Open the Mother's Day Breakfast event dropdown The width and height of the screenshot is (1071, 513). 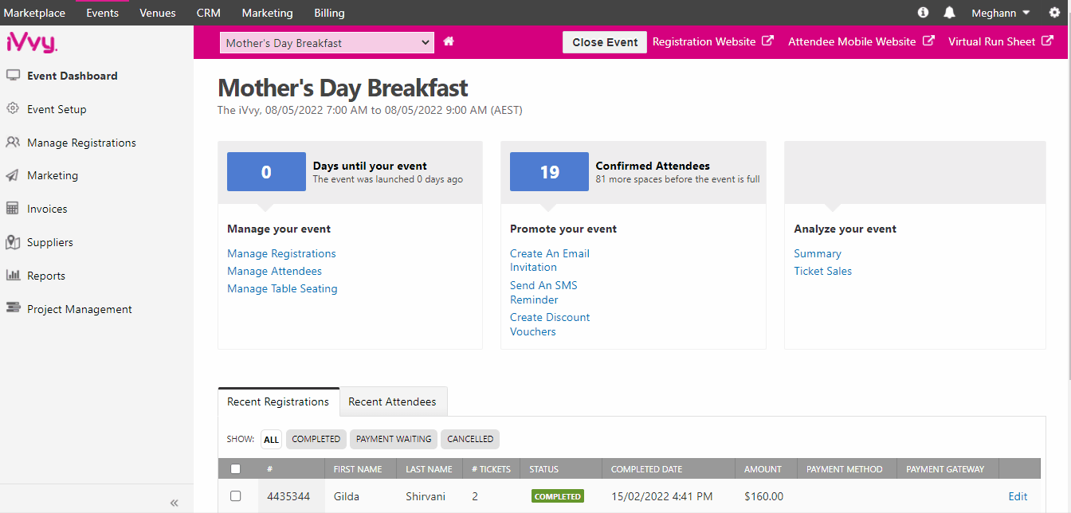(x=327, y=43)
